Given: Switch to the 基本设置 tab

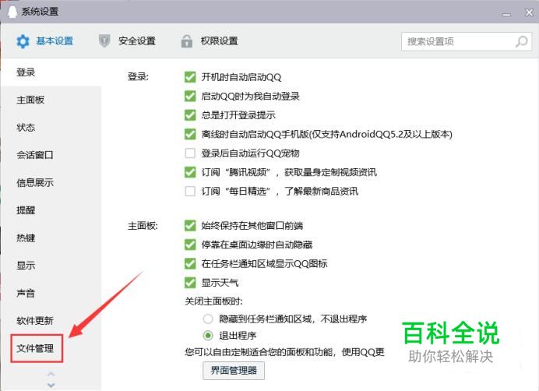Looking at the screenshot, I should click(x=45, y=41).
